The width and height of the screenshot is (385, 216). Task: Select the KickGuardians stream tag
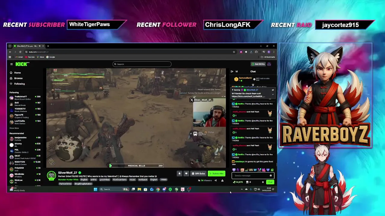tap(119, 180)
